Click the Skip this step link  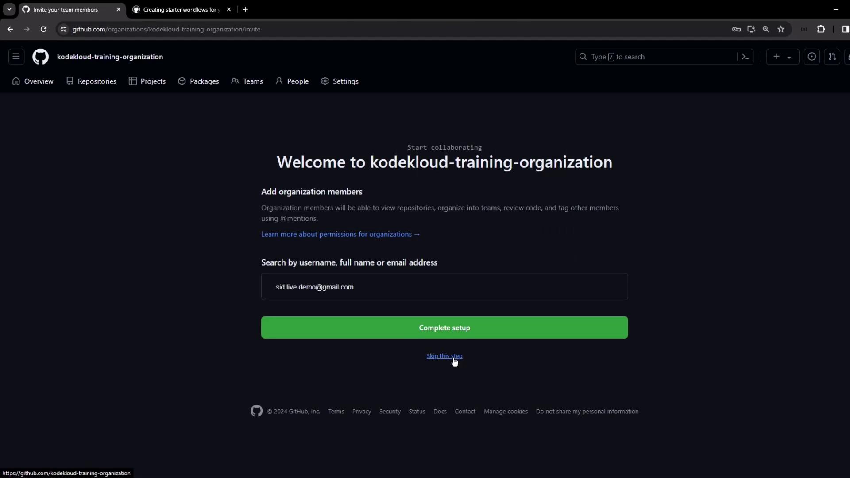click(x=444, y=356)
